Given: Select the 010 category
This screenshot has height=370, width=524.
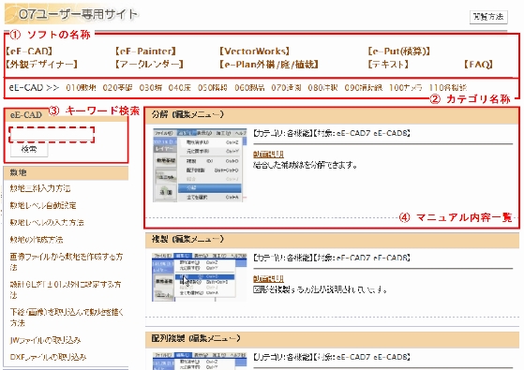Looking at the screenshot, I should 81,88.
